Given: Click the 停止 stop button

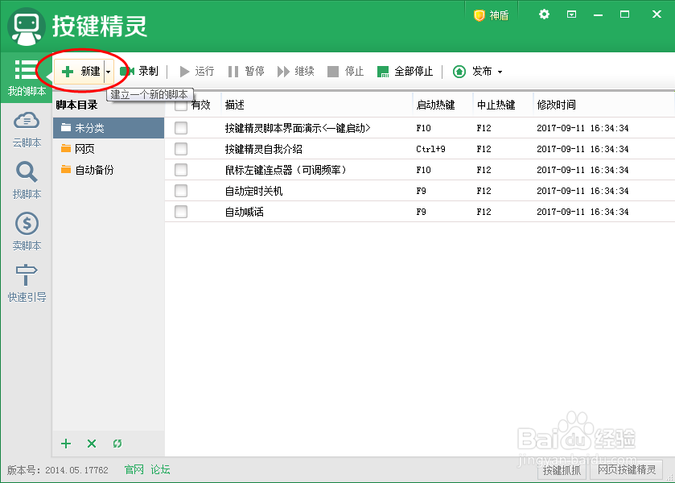Looking at the screenshot, I should (x=346, y=72).
